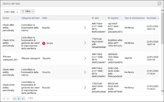Click the sort arrow on Terminata column
The height and width of the screenshot is (102, 164).
point(158,18)
